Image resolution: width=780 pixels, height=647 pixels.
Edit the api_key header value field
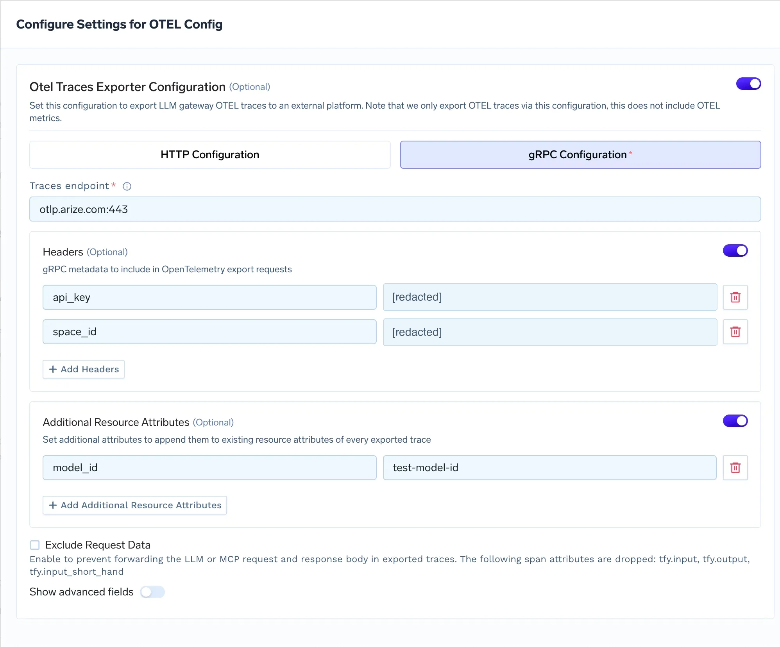(x=550, y=297)
